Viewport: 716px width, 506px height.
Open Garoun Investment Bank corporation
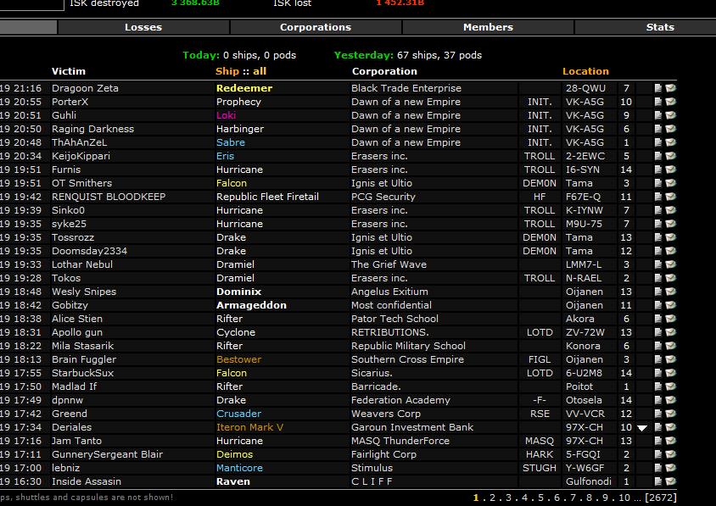point(412,427)
